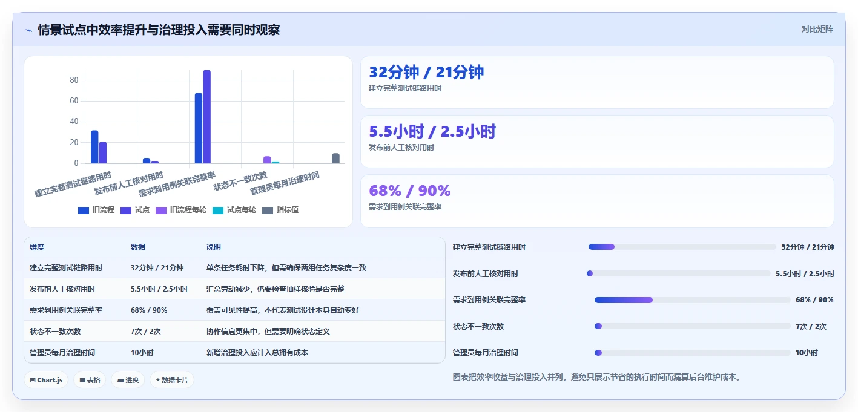Click the progress bar for 发布前人工核对用时

click(679, 273)
